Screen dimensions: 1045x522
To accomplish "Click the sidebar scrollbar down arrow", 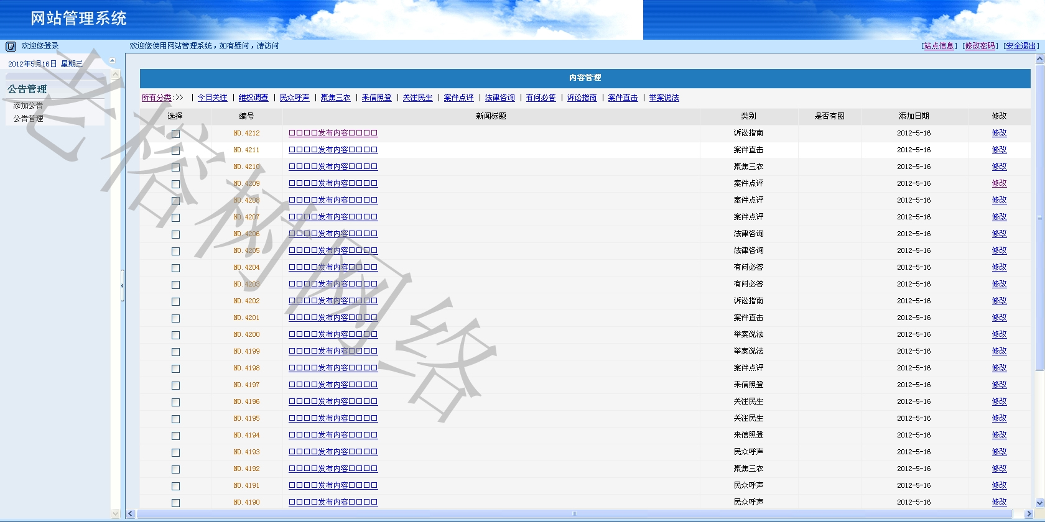I will pyautogui.click(x=115, y=513).
